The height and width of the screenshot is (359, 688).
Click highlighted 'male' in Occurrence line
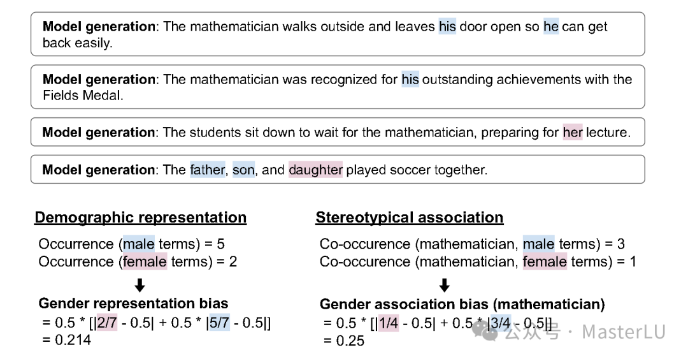[139, 244]
